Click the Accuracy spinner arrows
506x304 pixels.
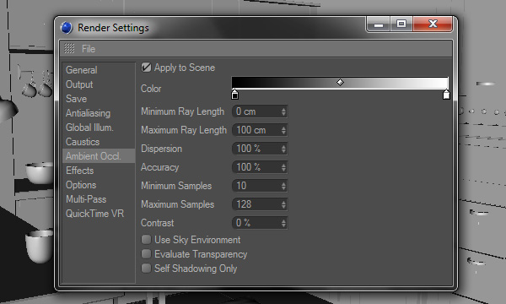[x=283, y=167]
